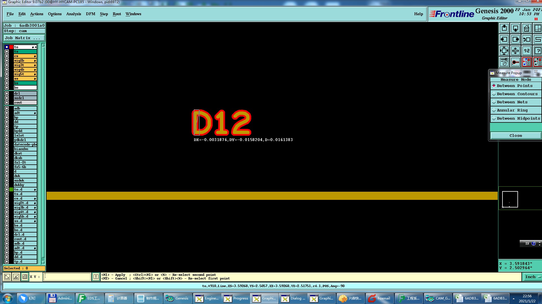Open the Progress window taskbar item
Image resolution: width=542 pixels, height=304 pixels.
point(236,298)
